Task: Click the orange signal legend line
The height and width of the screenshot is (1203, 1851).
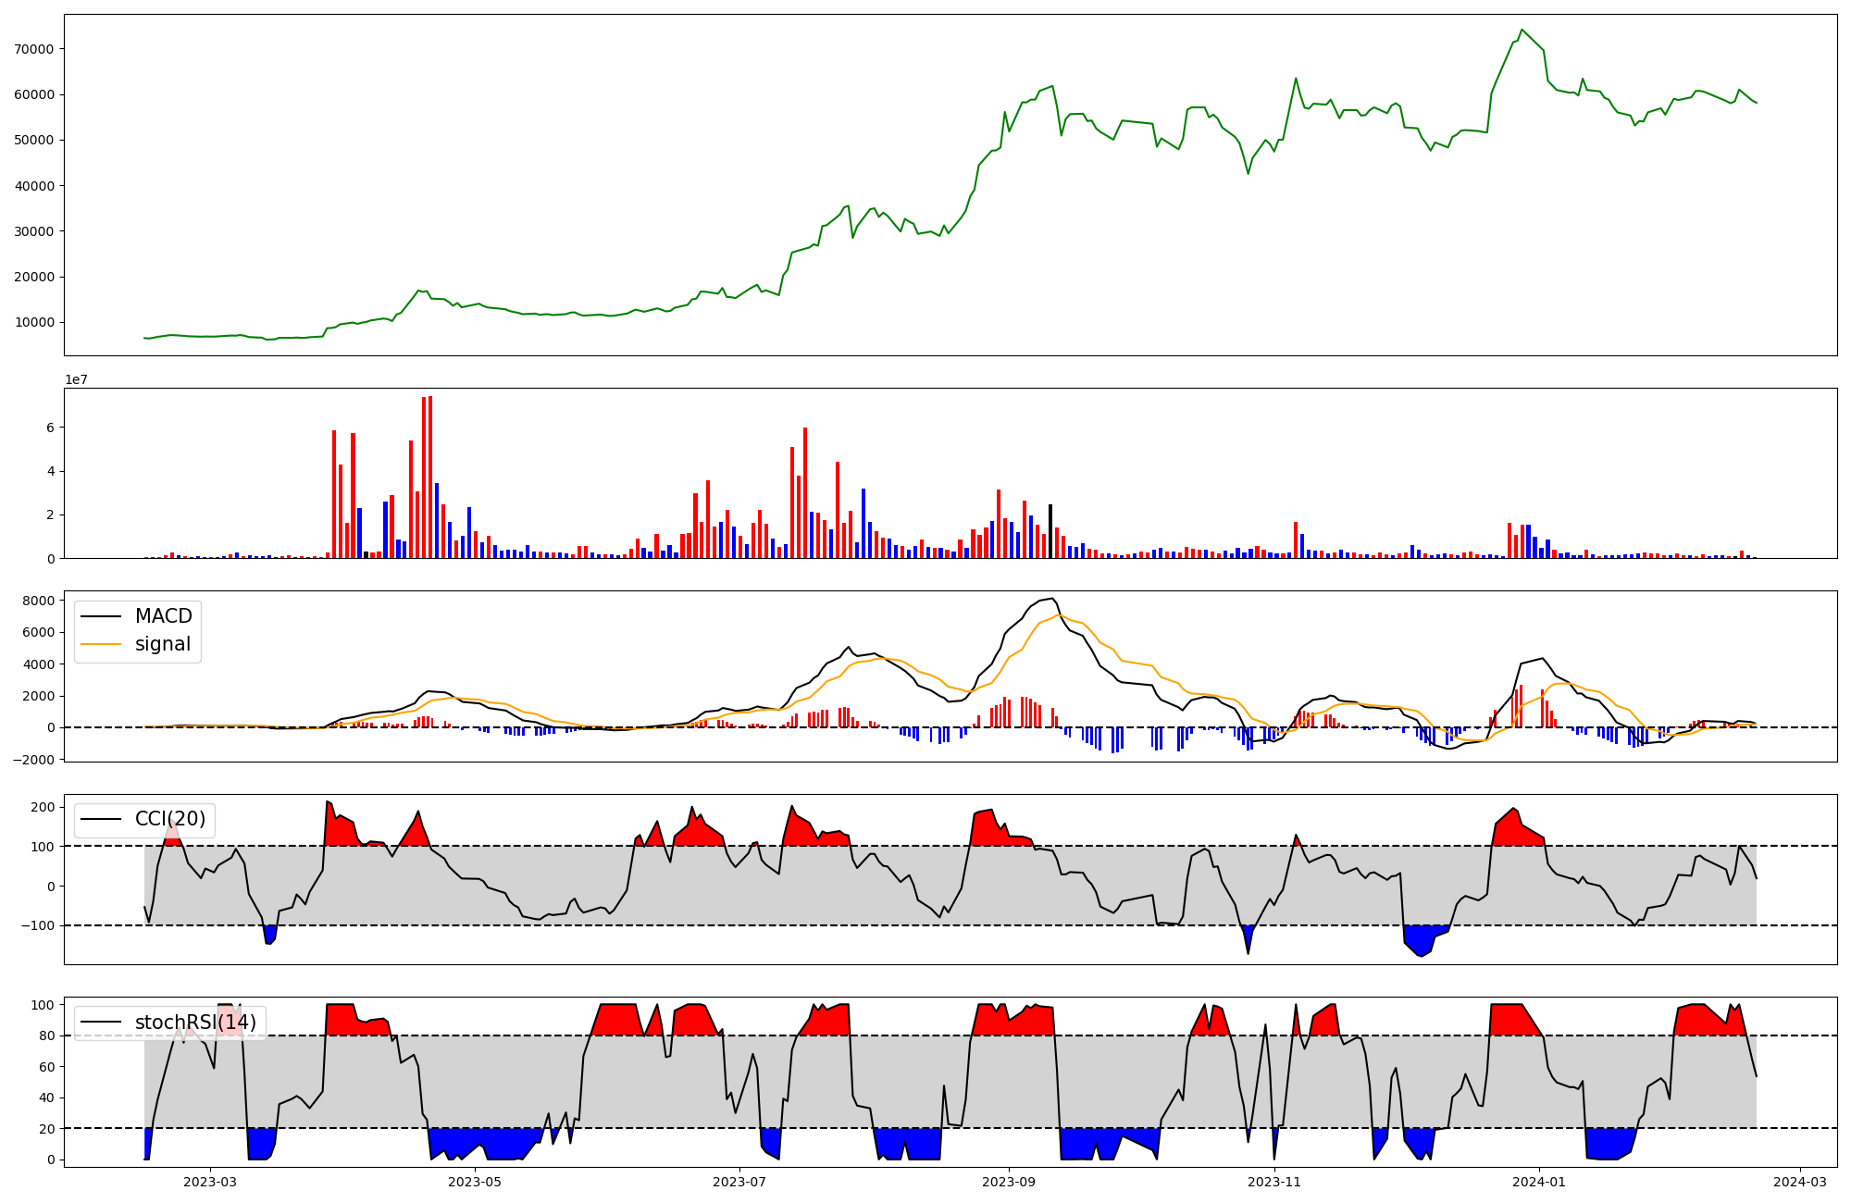Action: coord(101,644)
